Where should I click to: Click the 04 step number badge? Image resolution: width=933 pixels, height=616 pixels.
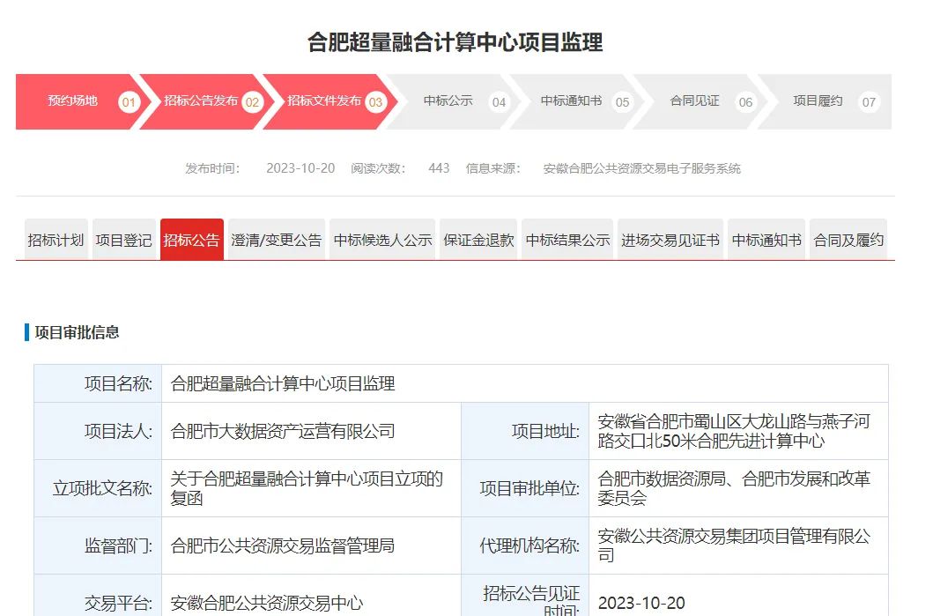pos(500,102)
